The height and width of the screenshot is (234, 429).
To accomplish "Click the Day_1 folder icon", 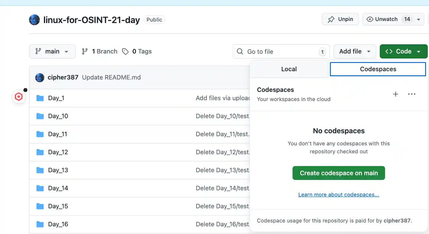I will 40,98.
